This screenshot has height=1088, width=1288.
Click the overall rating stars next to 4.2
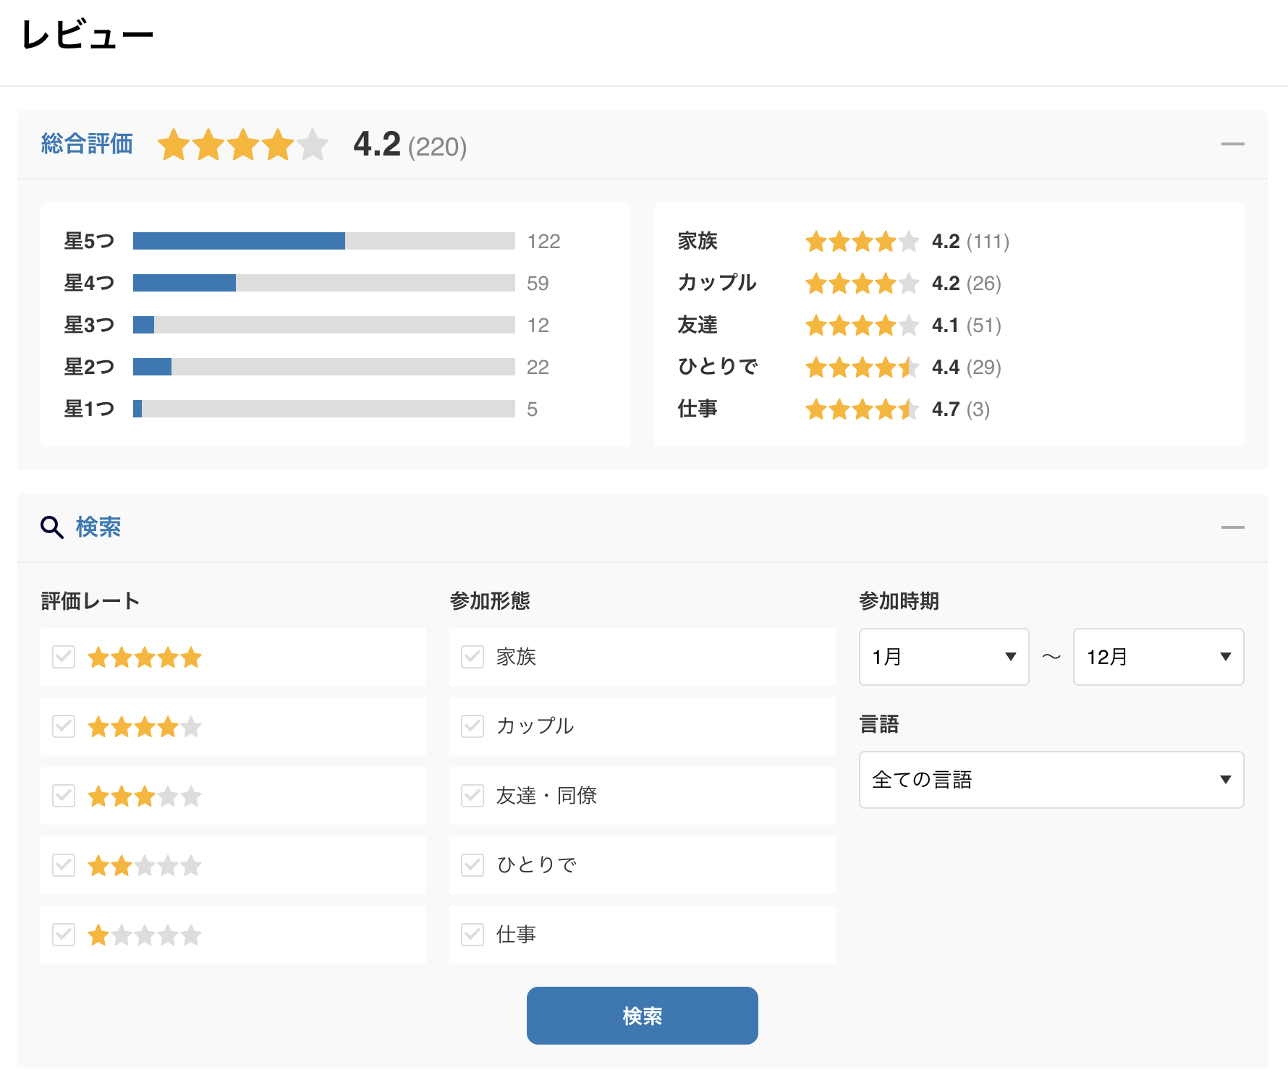[x=243, y=145]
